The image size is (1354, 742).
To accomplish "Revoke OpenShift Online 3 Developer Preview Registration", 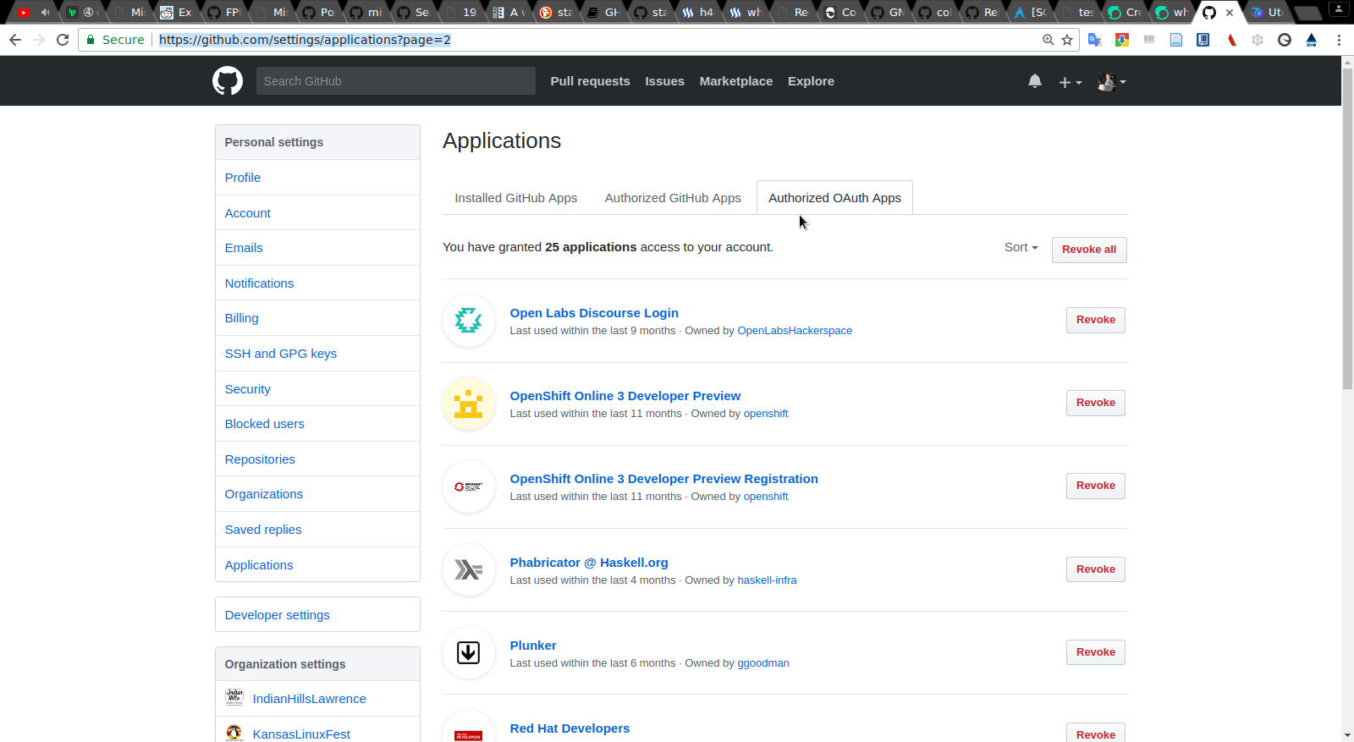I will (1095, 486).
